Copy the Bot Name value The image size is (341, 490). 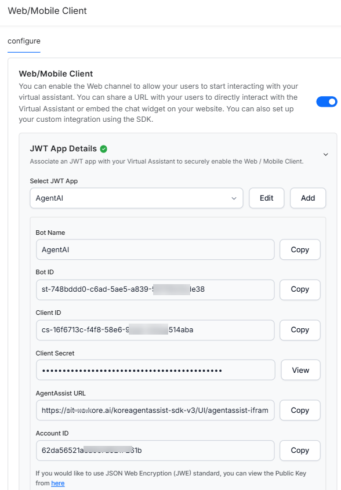tap(300, 250)
